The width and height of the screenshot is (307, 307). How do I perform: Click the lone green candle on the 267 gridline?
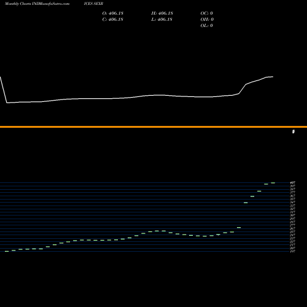tap(239, 227)
